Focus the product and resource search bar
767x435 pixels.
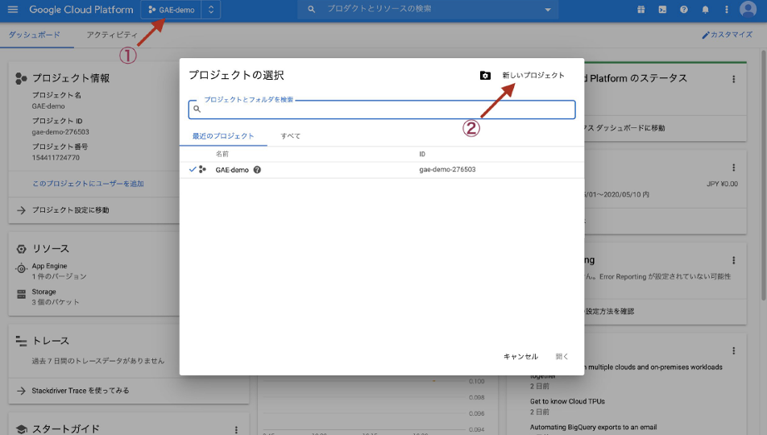click(x=428, y=10)
